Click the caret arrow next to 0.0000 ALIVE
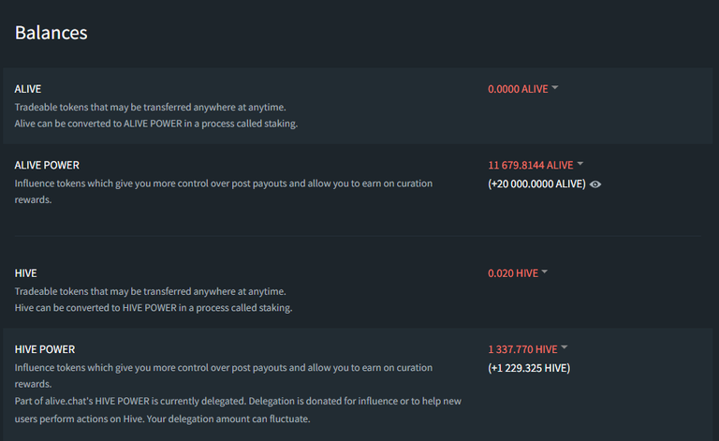 [x=555, y=87]
